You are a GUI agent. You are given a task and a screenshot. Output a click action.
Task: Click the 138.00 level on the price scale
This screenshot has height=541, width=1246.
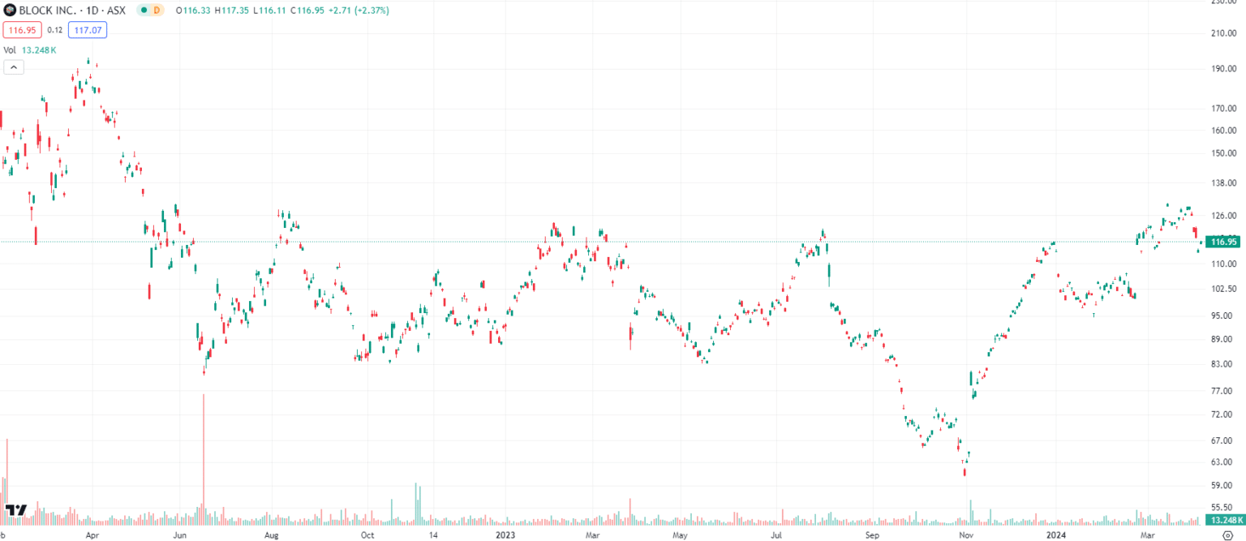coord(1225,182)
